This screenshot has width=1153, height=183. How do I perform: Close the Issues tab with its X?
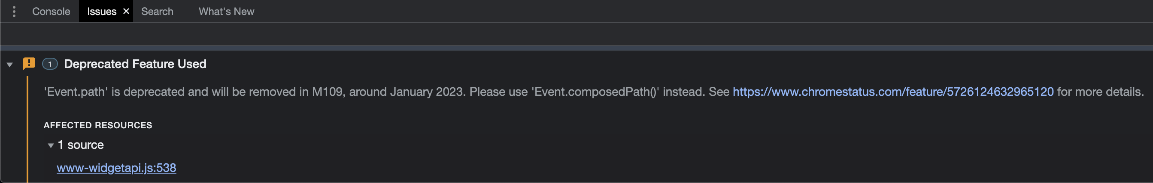pyautogui.click(x=126, y=12)
